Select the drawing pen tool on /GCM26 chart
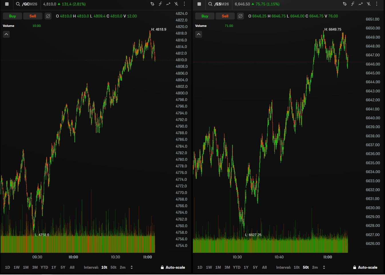 [x=152, y=4]
